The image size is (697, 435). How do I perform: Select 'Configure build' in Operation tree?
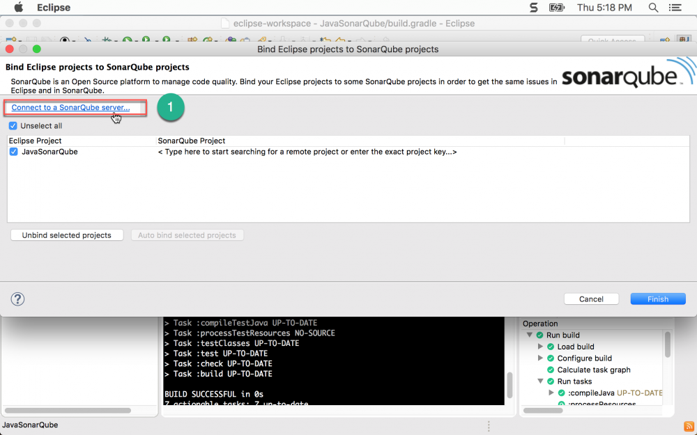click(x=585, y=358)
